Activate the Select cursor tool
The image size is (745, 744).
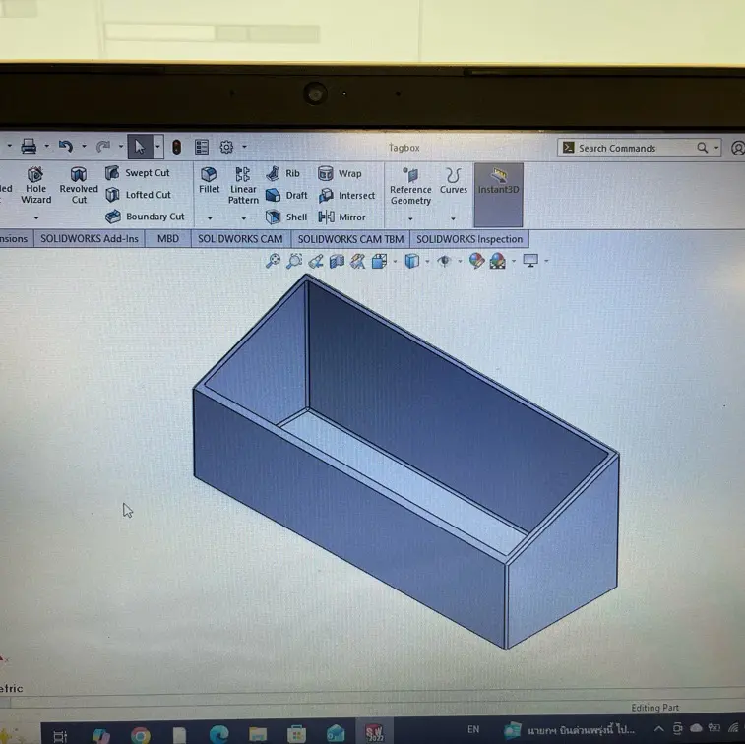pos(139,147)
